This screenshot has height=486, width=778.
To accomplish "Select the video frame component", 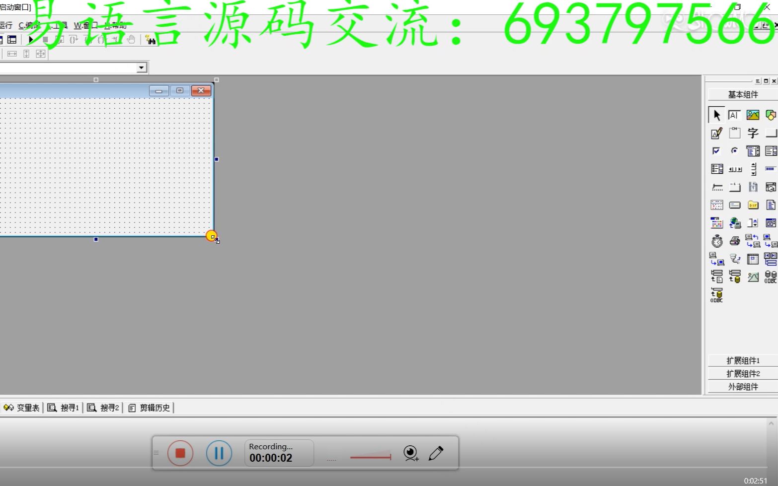I will 753,187.
